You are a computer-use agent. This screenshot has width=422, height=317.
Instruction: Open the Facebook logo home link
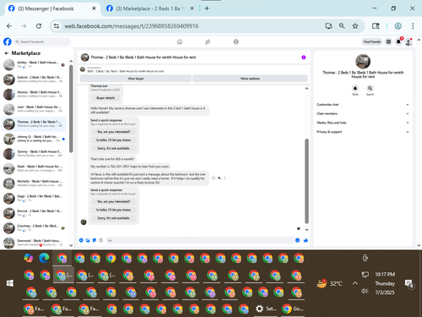(x=8, y=41)
